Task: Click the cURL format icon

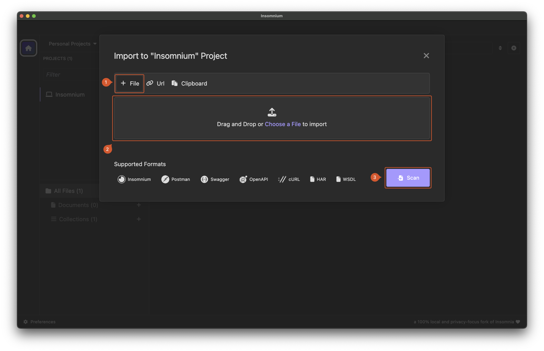Action: [282, 179]
